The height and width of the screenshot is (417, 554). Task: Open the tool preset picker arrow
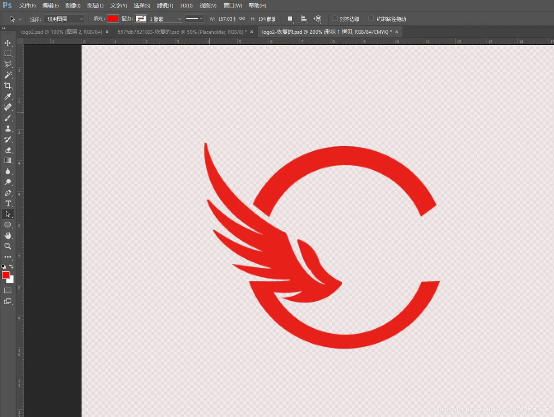(20, 19)
